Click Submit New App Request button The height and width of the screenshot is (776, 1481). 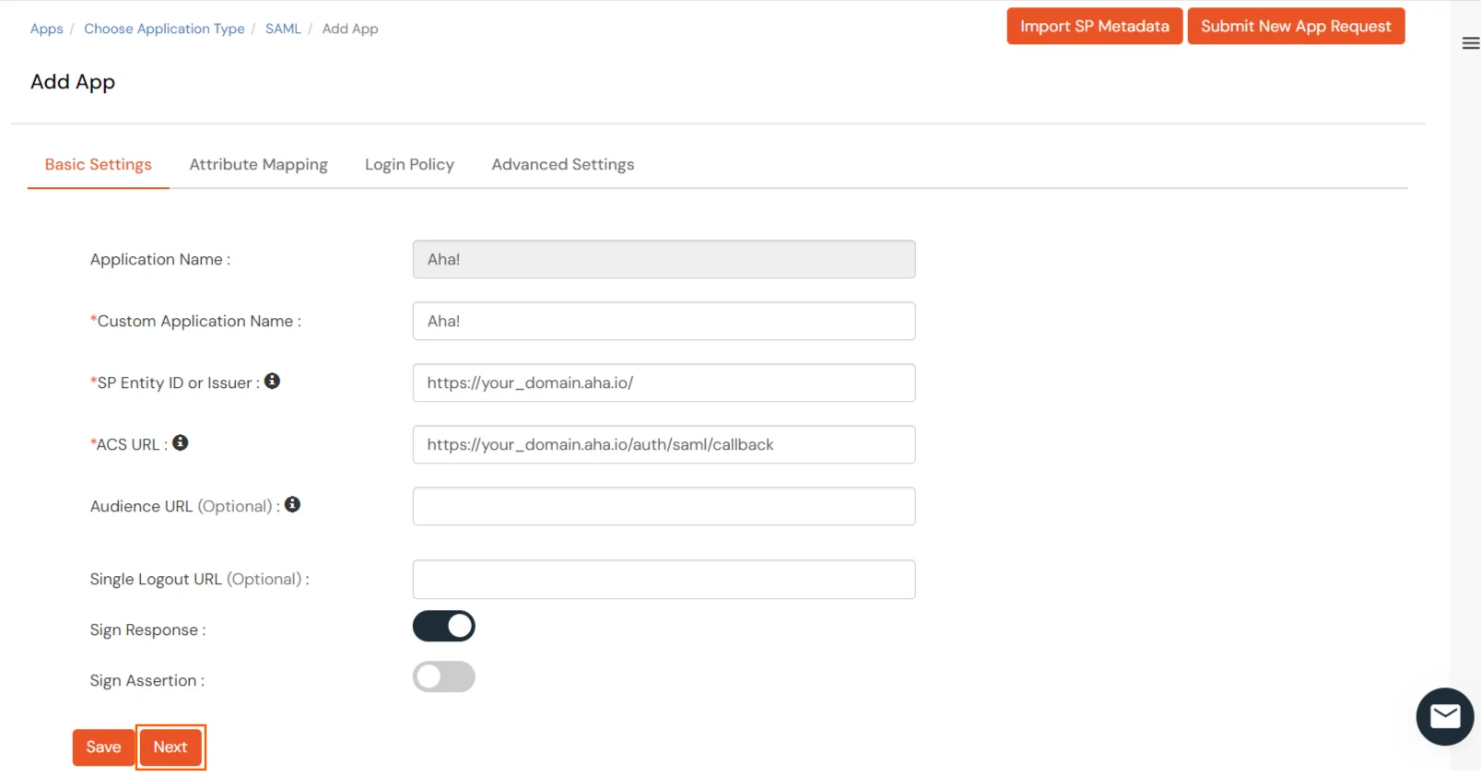(1296, 26)
